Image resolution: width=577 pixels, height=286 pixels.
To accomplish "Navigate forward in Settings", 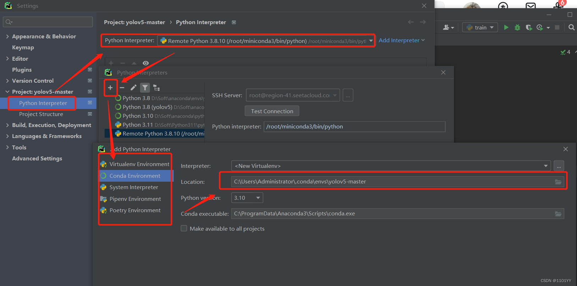I will (423, 22).
